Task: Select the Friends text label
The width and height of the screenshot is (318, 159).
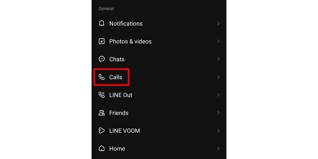Action: [x=119, y=113]
